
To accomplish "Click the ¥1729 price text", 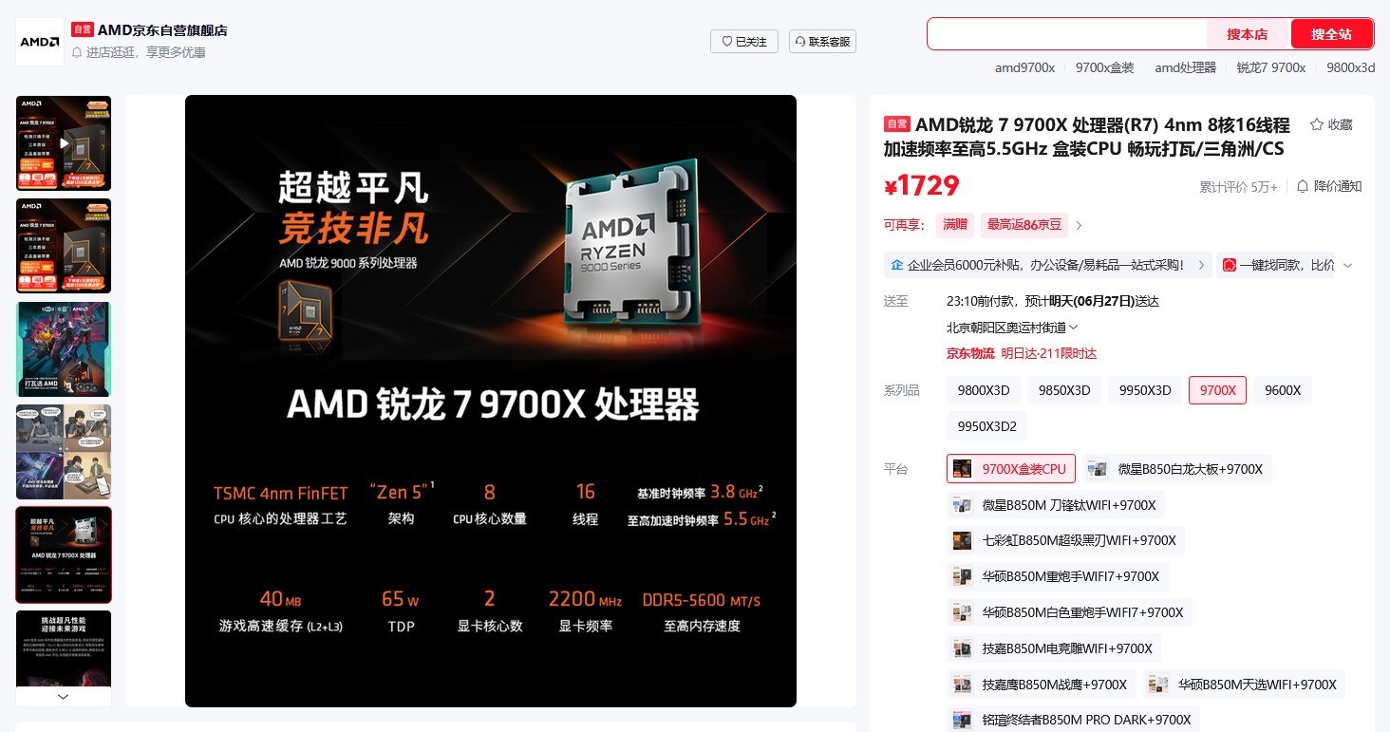I will click(x=922, y=186).
